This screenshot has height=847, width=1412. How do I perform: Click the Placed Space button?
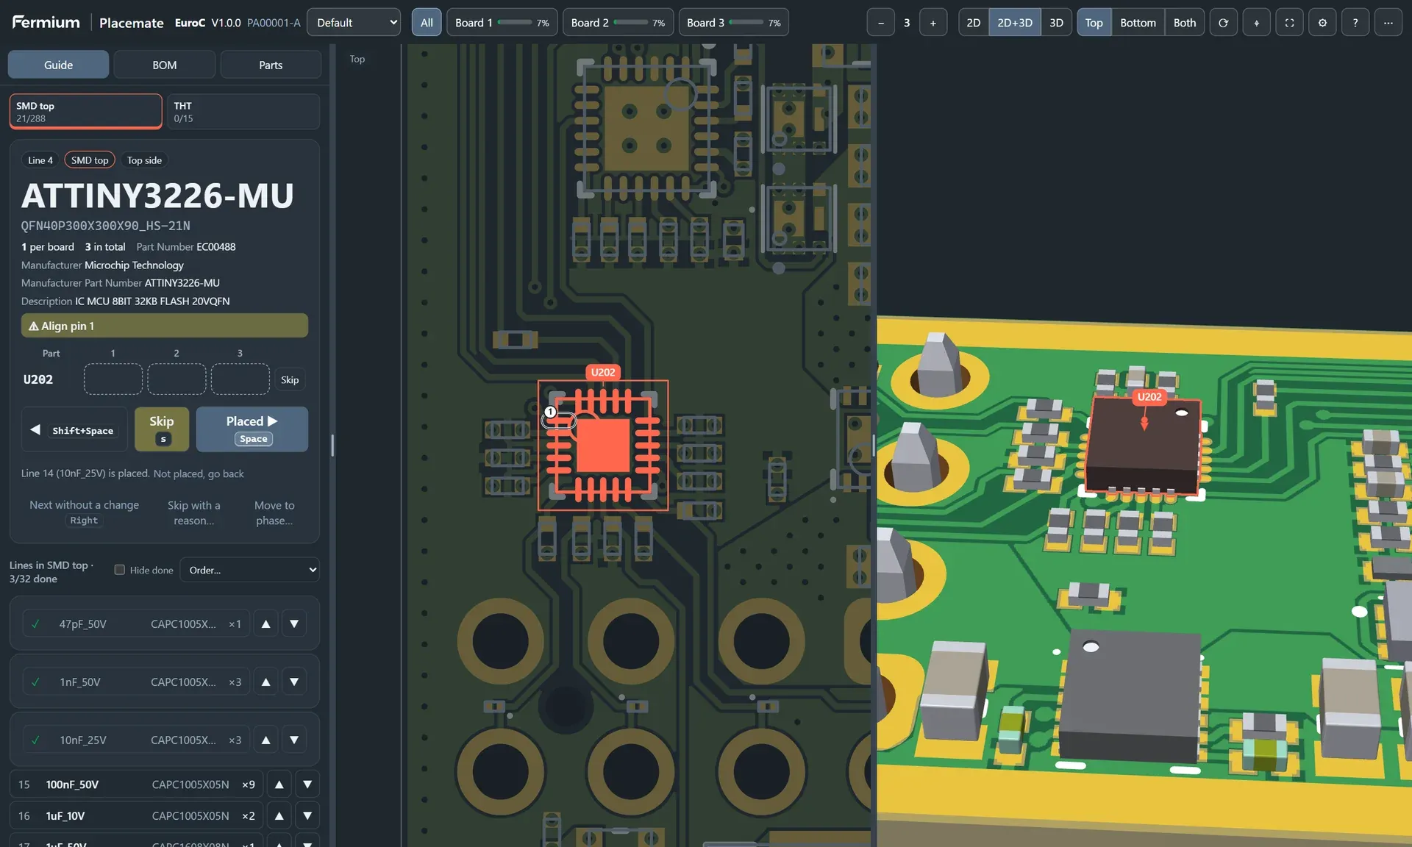point(252,429)
